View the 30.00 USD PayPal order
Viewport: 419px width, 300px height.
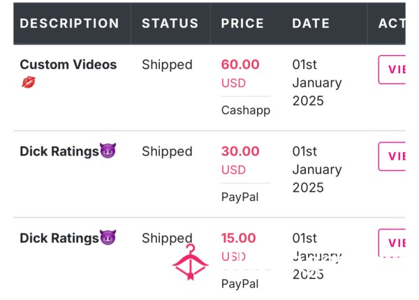click(x=392, y=156)
